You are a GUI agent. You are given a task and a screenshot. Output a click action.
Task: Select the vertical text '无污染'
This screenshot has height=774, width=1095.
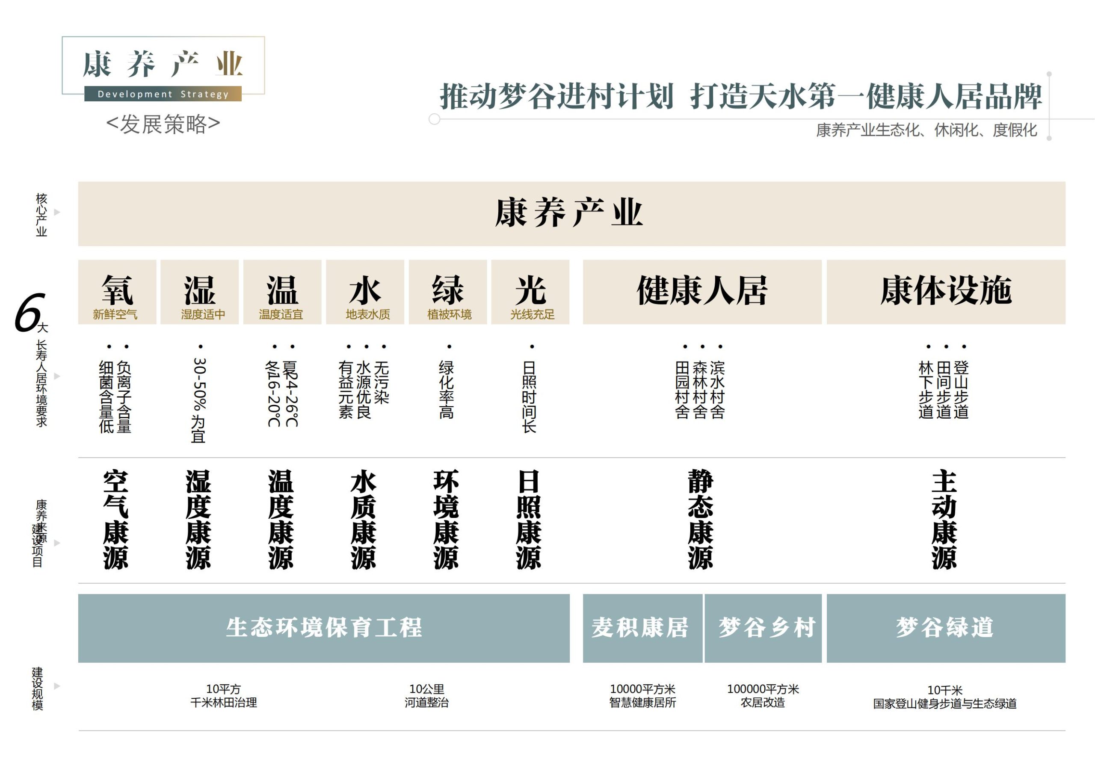(382, 382)
